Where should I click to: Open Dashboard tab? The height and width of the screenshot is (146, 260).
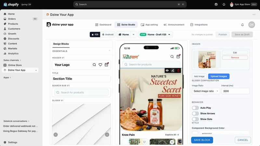tap(103, 25)
